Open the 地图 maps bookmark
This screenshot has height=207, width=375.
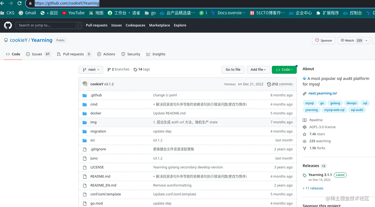[x=96, y=13]
